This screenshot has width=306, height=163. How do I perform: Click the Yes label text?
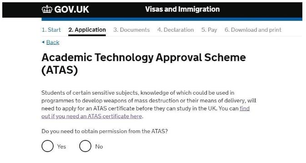pos(61,147)
